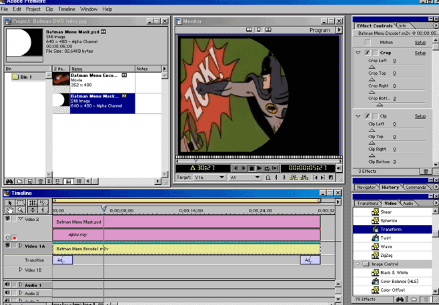The height and width of the screenshot is (305, 439).
Task: Switch Monitor to Dual View mode
Action: point(249,29)
